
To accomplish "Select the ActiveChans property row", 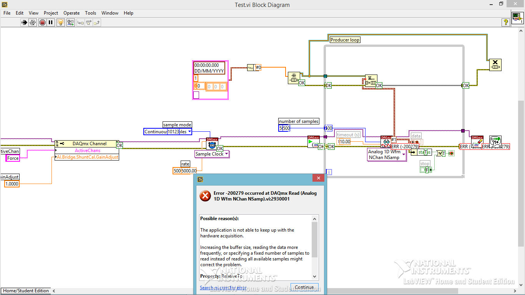I will point(87,151).
